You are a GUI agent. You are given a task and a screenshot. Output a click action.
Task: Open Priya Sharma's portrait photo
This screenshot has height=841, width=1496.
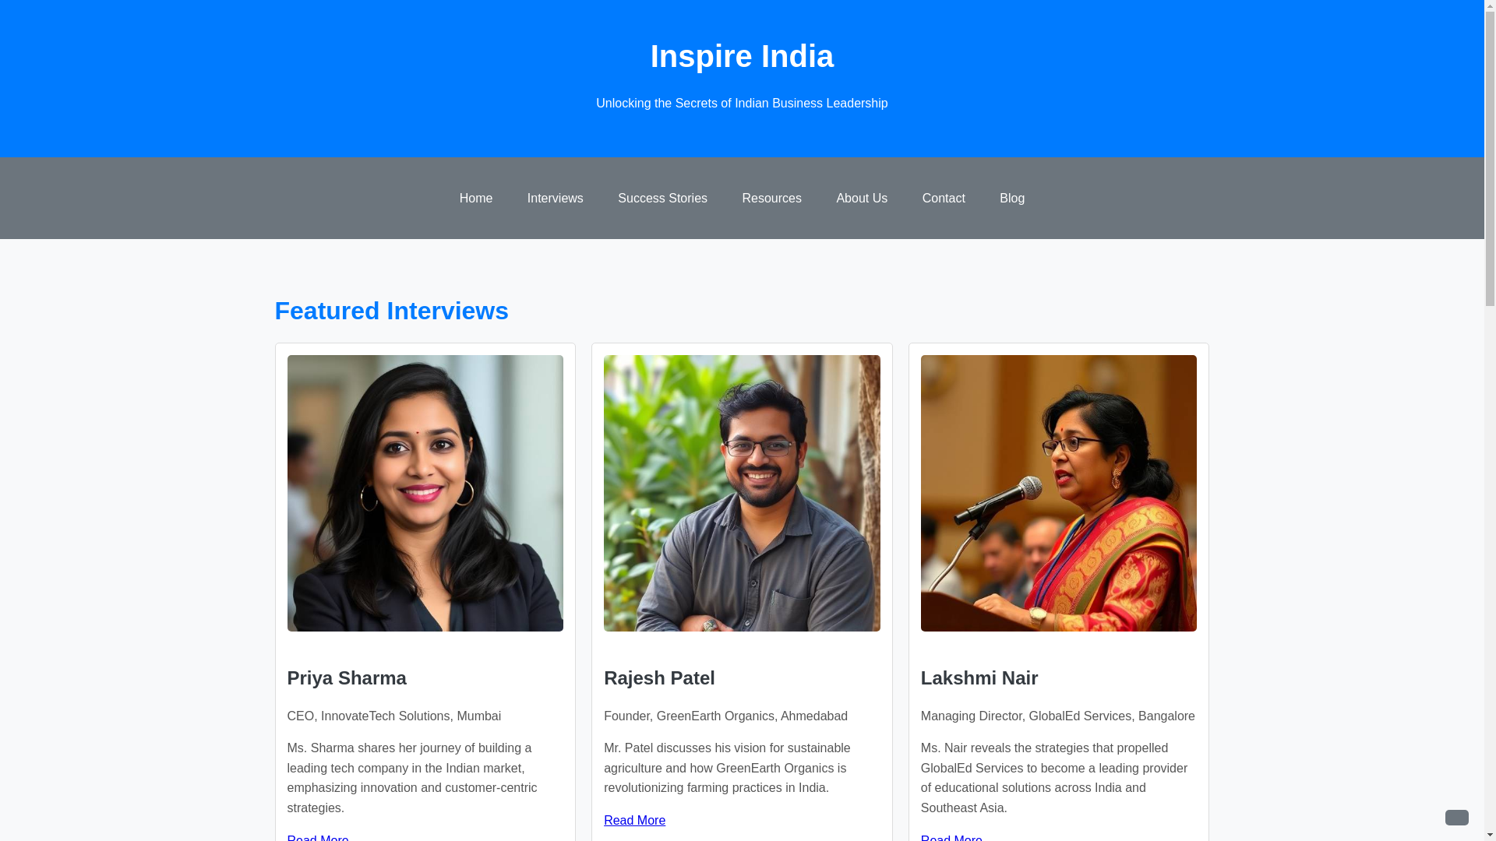tap(425, 493)
